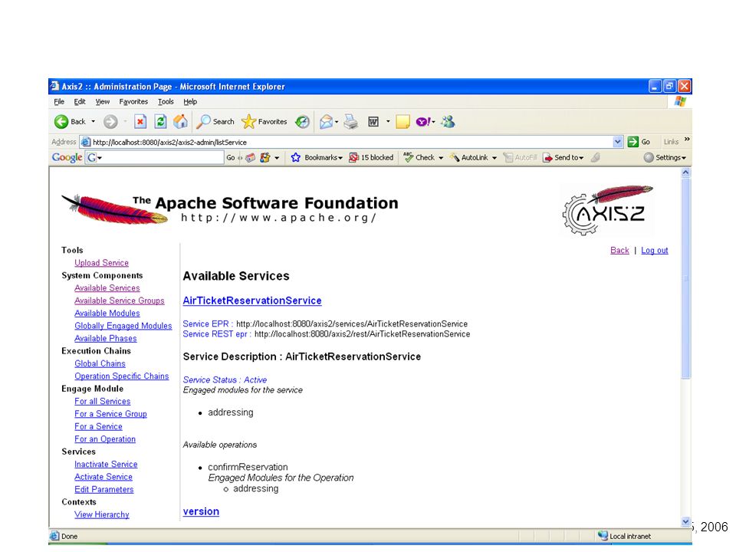Open the Help menu
Screen dimensions: 736x552
[190, 101]
